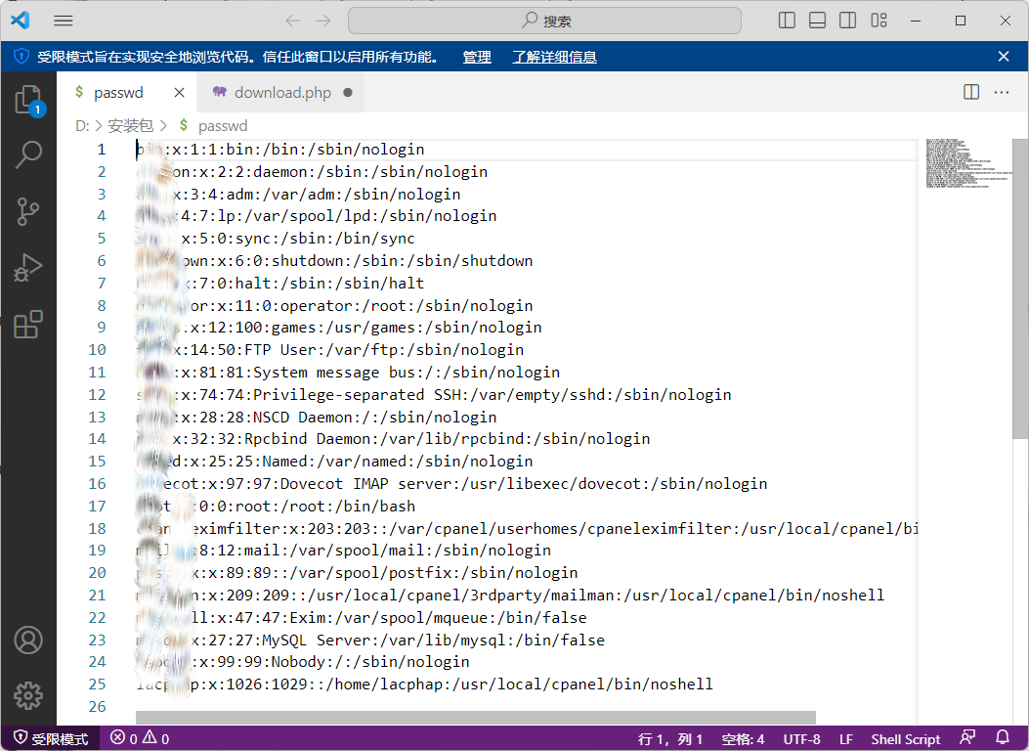The height and width of the screenshot is (751, 1029).
Task: Click the horizontal scrollbar below the editor
Action: (475, 718)
